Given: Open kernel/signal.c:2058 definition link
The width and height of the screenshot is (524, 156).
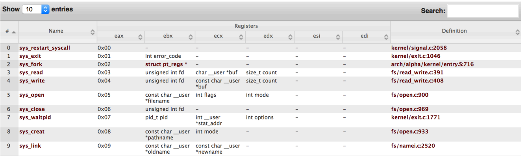Looking at the screenshot, I should pyautogui.click(x=419, y=48).
